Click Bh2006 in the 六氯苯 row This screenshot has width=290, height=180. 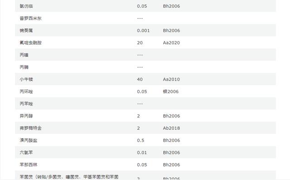(171, 152)
